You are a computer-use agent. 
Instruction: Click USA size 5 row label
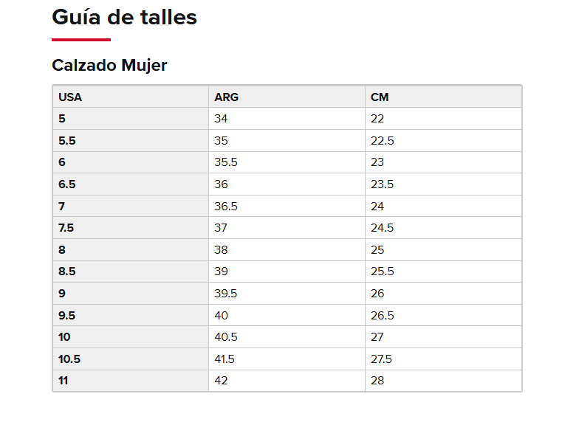click(131, 119)
